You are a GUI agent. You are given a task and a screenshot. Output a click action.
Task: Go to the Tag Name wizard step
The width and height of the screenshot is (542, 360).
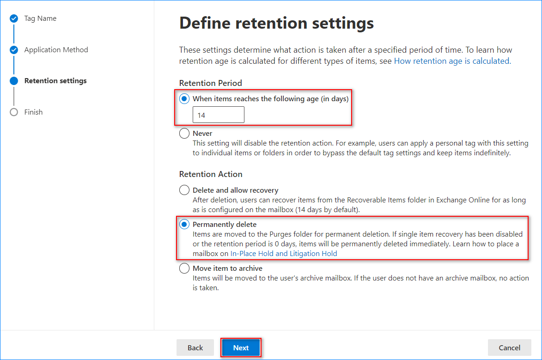[x=40, y=18]
